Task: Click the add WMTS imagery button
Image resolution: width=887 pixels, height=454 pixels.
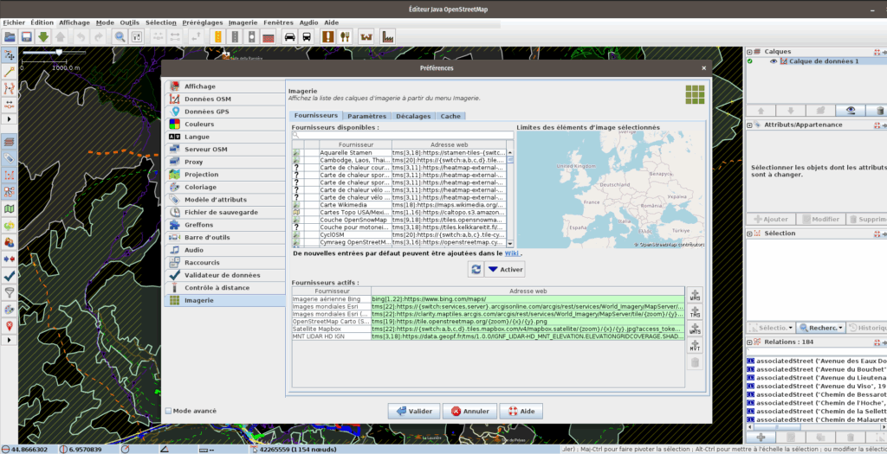Action: pos(694,329)
